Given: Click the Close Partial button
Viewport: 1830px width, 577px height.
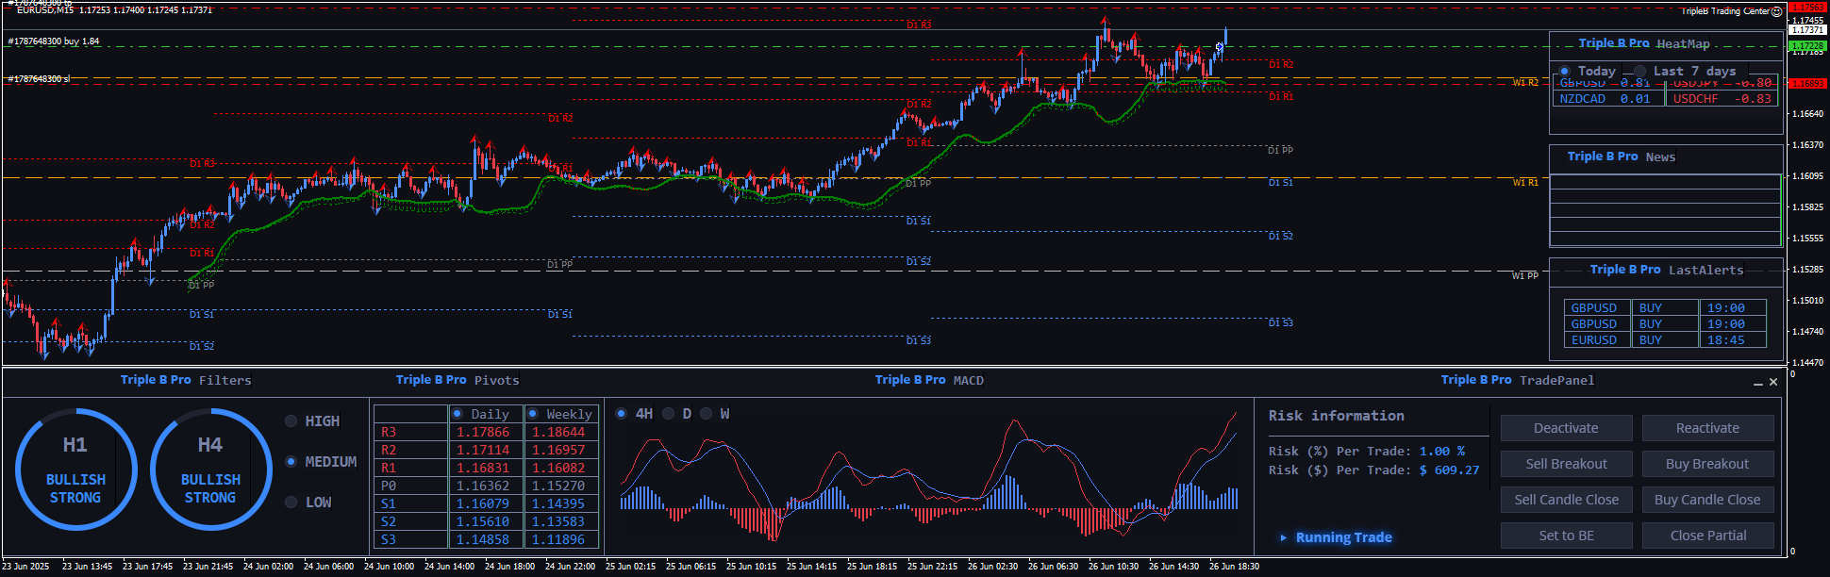Looking at the screenshot, I should tap(1707, 536).
